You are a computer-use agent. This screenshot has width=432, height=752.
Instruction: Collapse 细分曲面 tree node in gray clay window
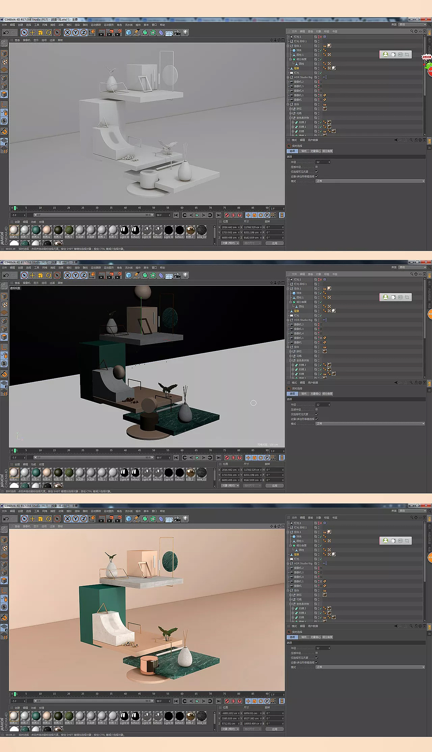pyautogui.click(x=290, y=59)
